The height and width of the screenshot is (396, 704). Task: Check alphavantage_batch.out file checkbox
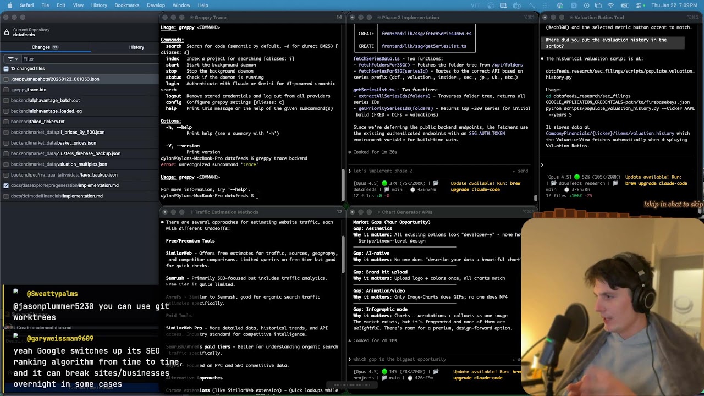pyautogui.click(x=5, y=101)
